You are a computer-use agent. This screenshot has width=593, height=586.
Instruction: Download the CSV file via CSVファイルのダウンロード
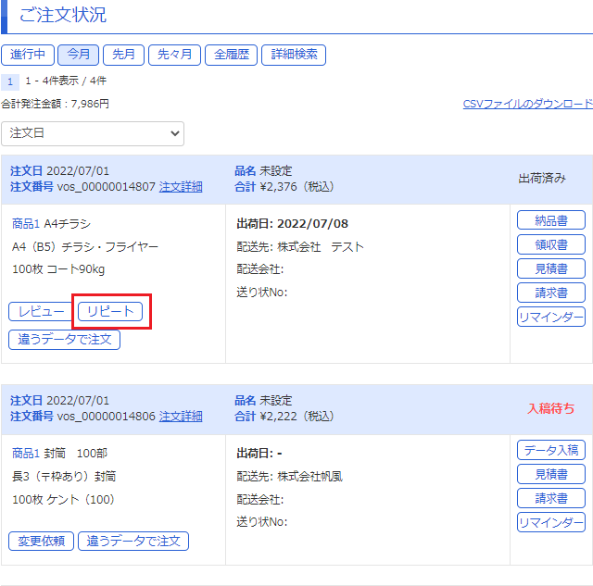[x=527, y=104]
